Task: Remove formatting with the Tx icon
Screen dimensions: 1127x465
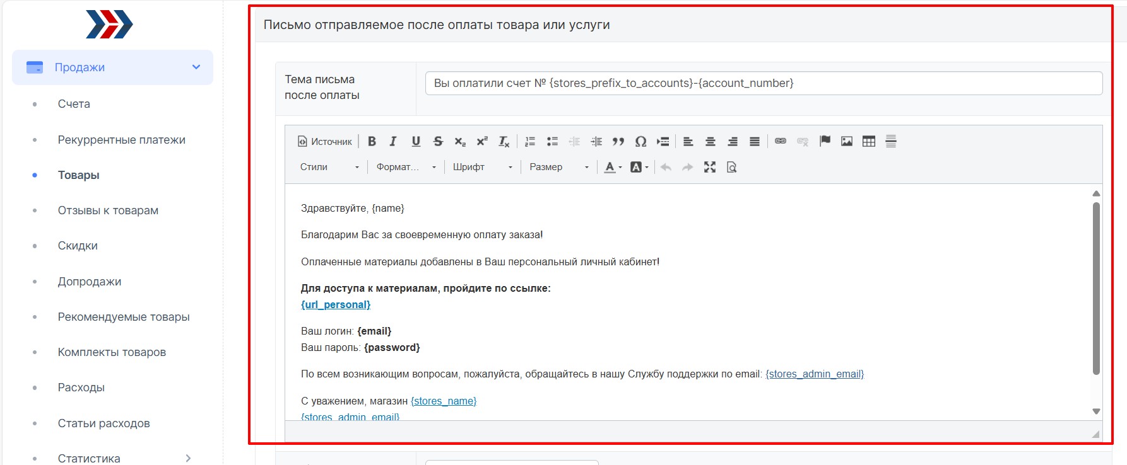Action: coord(504,141)
